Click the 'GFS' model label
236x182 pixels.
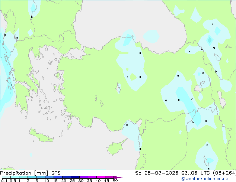tap(56, 173)
